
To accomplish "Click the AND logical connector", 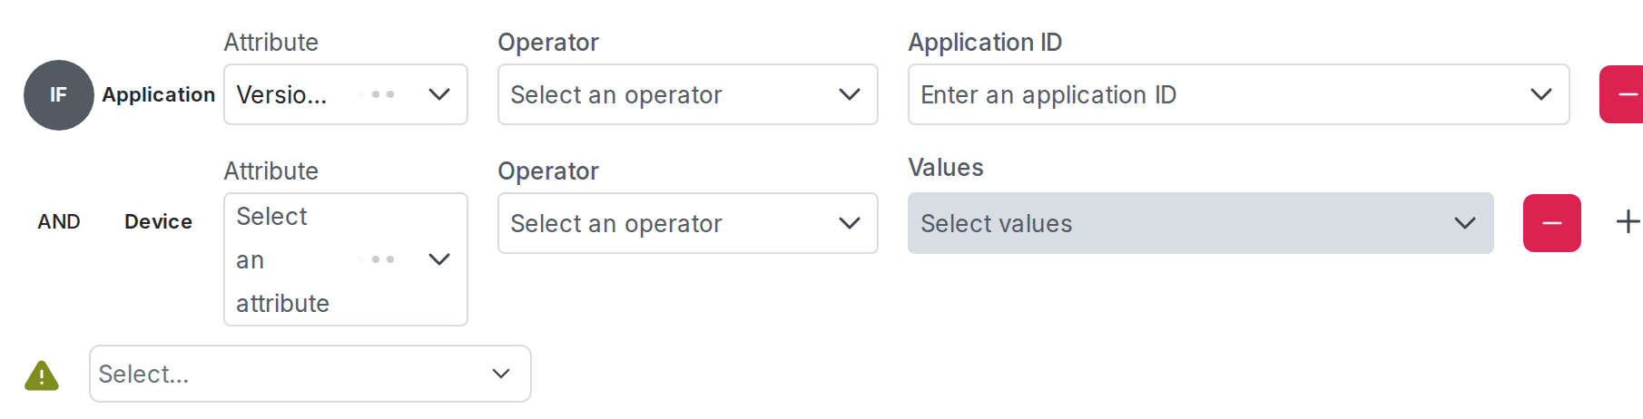I will pyautogui.click(x=59, y=222).
